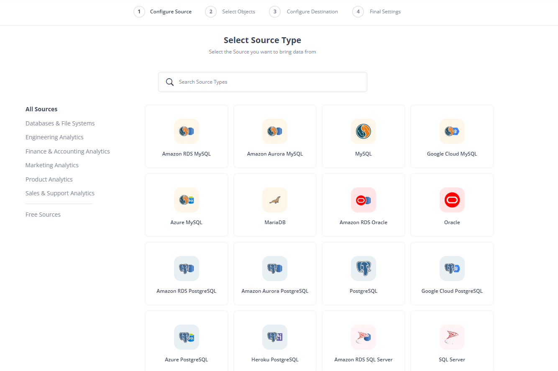Show All Sources category
This screenshot has width=558, height=371.
click(41, 109)
